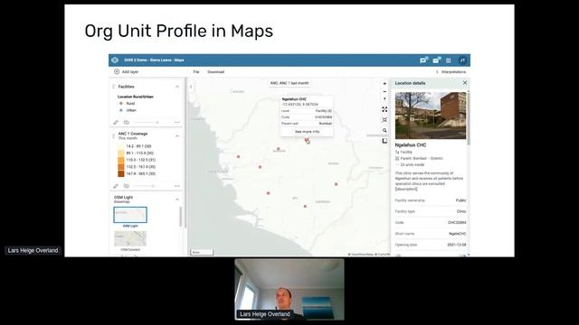Toggle fullscreen map view
The height and width of the screenshot is (325, 579).
[x=384, y=109]
